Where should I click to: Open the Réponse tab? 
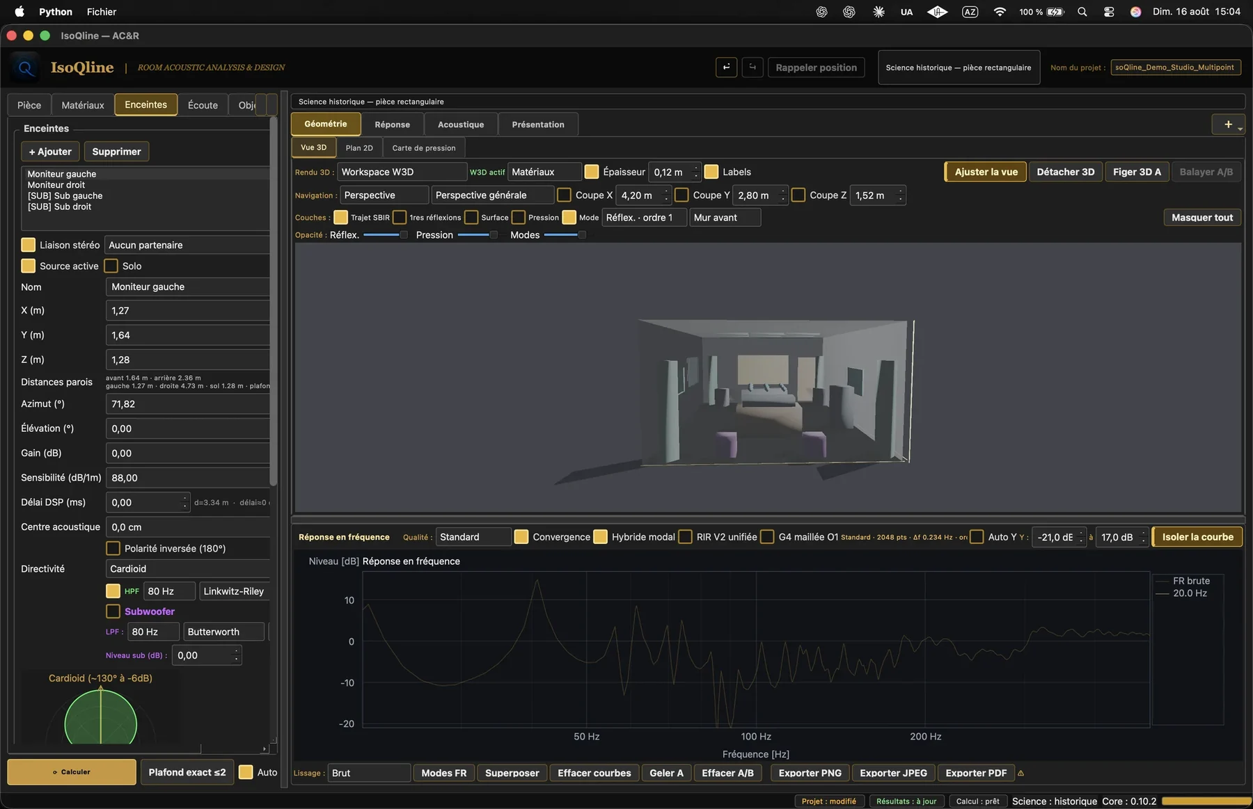pyautogui.click(x=393, y=125)
